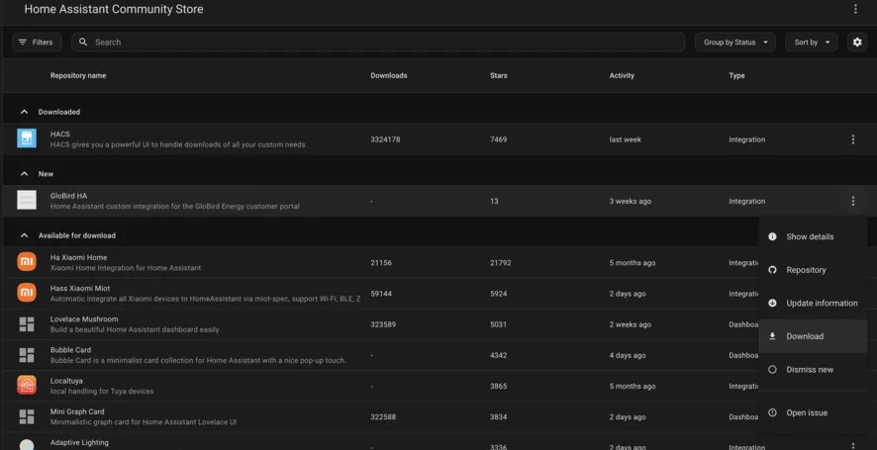Click the 323589 downloads value
877x450 pixels.
click(382, 324)
